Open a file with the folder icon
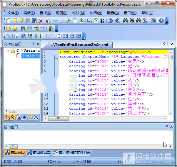Screen dimensions: 177x167 [x=15, y=21]
